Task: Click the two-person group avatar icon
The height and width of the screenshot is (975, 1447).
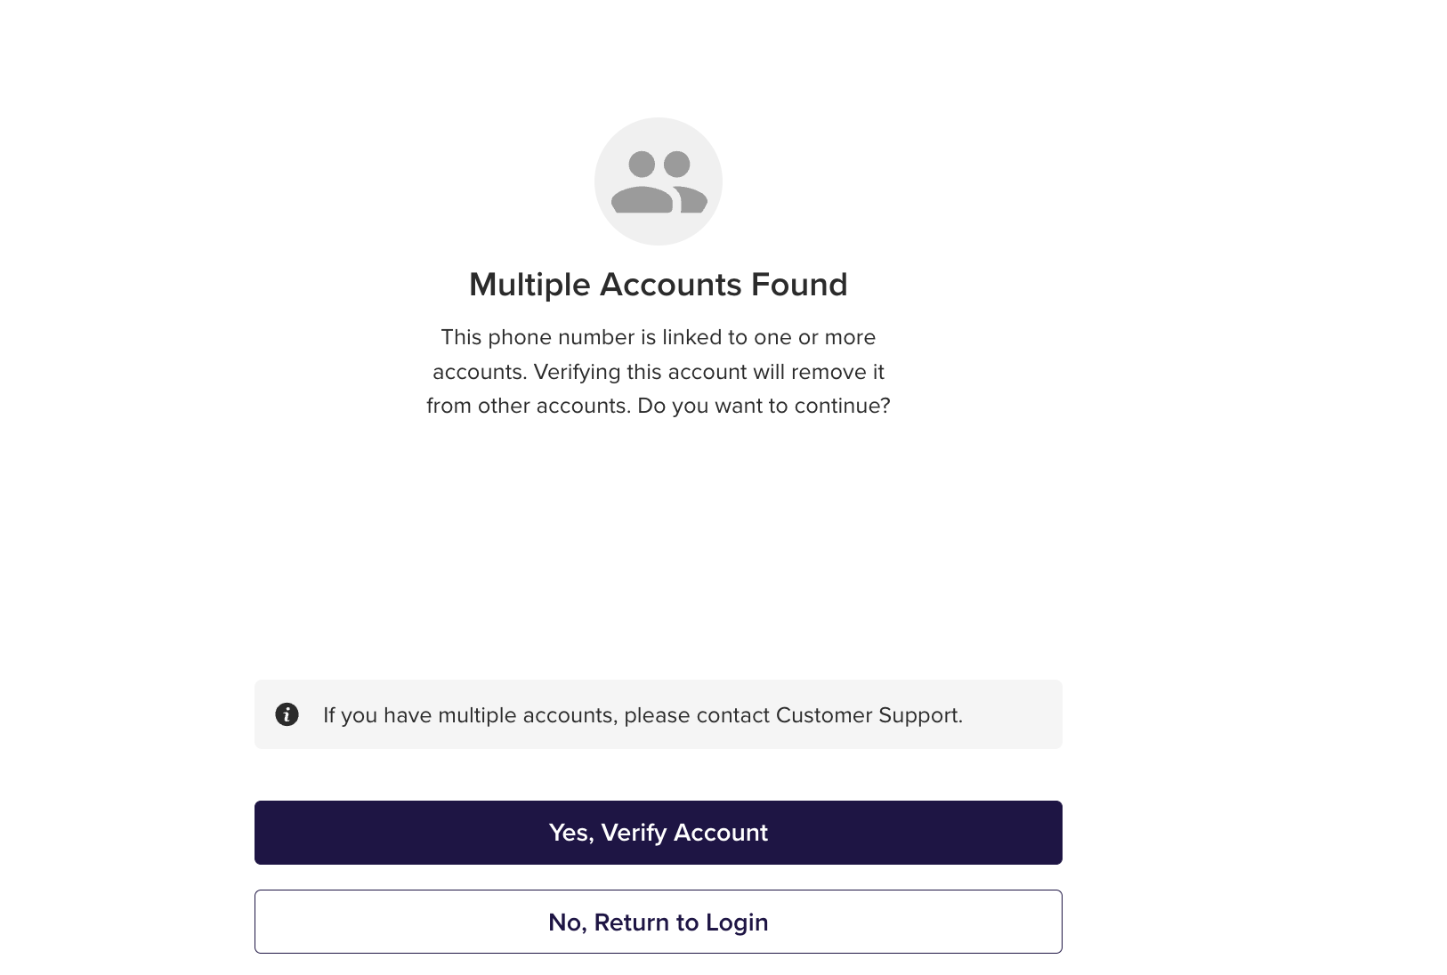Action: click(658, 181)
